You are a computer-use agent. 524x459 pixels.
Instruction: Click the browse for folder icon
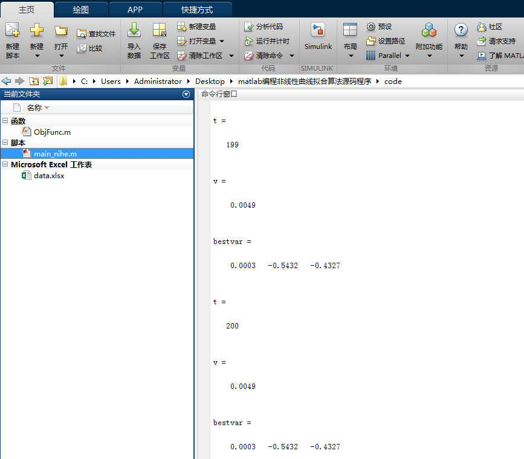point(48,81)
